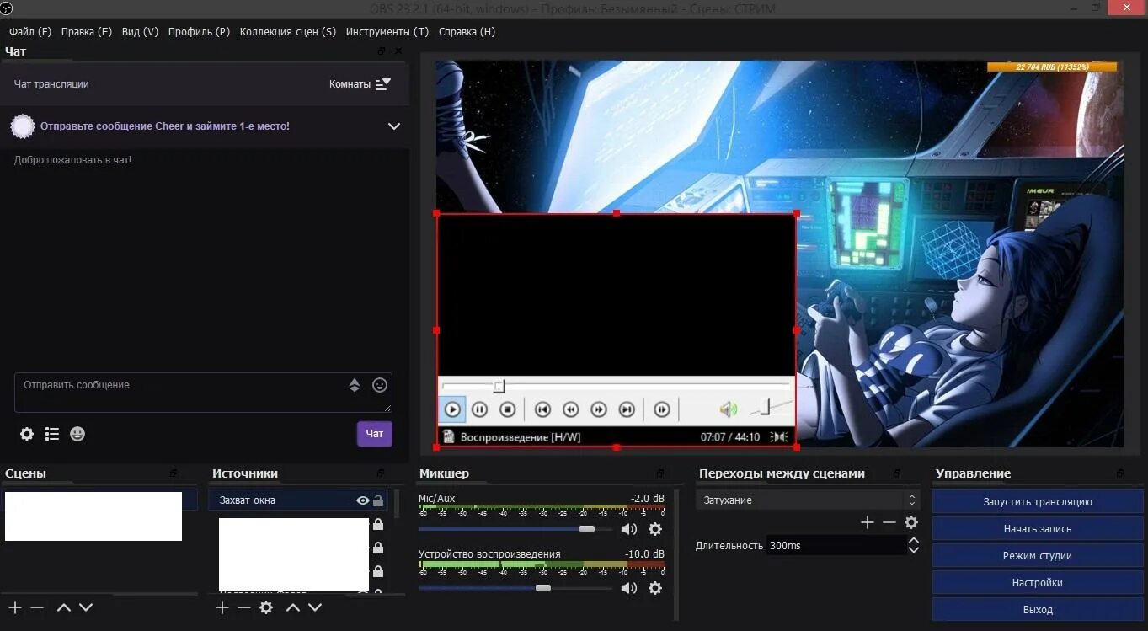
Task: Move the scene up in the Сцены panel
Action: pos(64,607)
